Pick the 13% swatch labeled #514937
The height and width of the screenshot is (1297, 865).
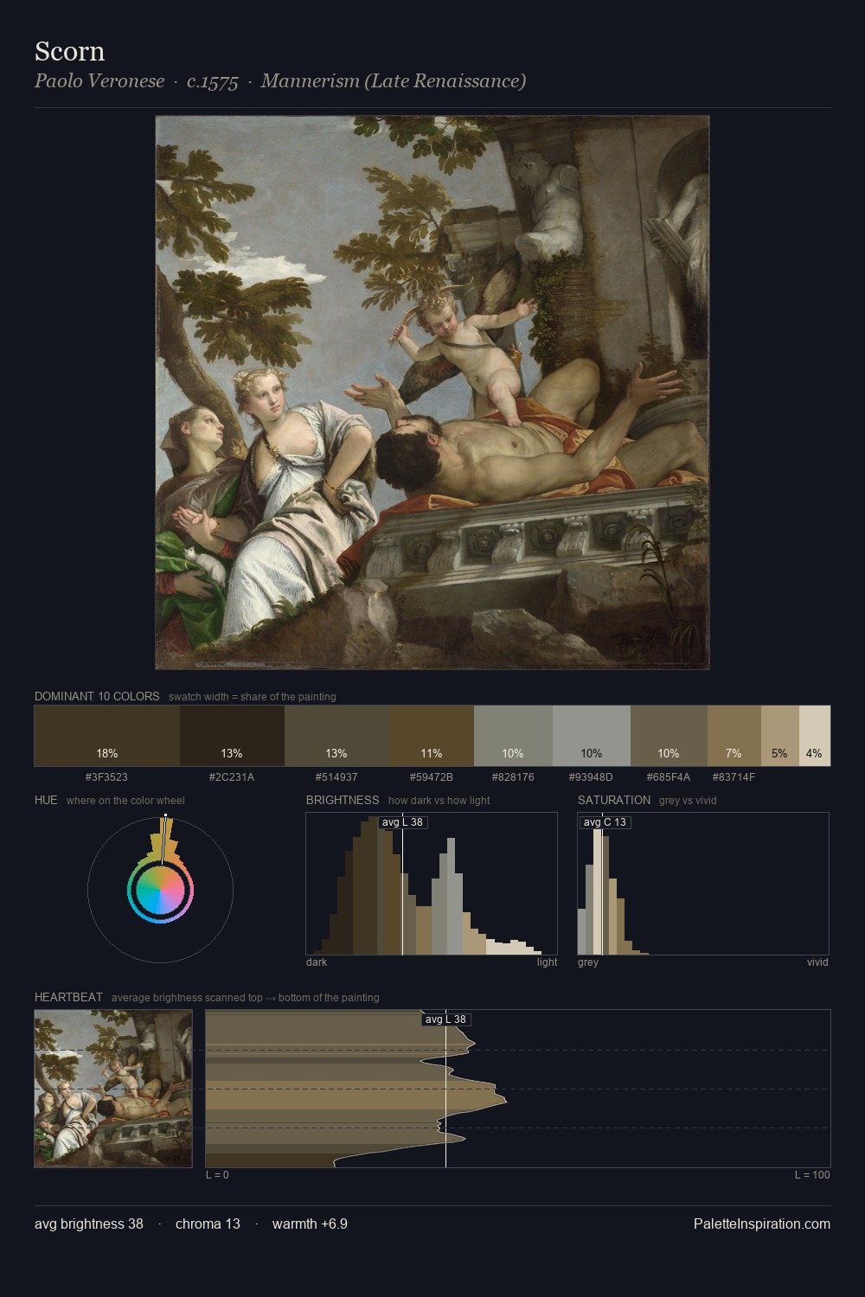(336, 736)
